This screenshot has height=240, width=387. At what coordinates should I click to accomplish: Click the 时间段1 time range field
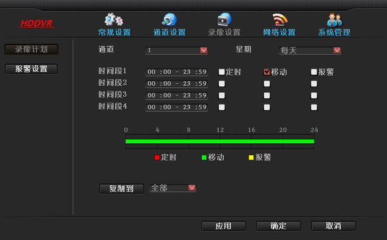pos(177,72)
